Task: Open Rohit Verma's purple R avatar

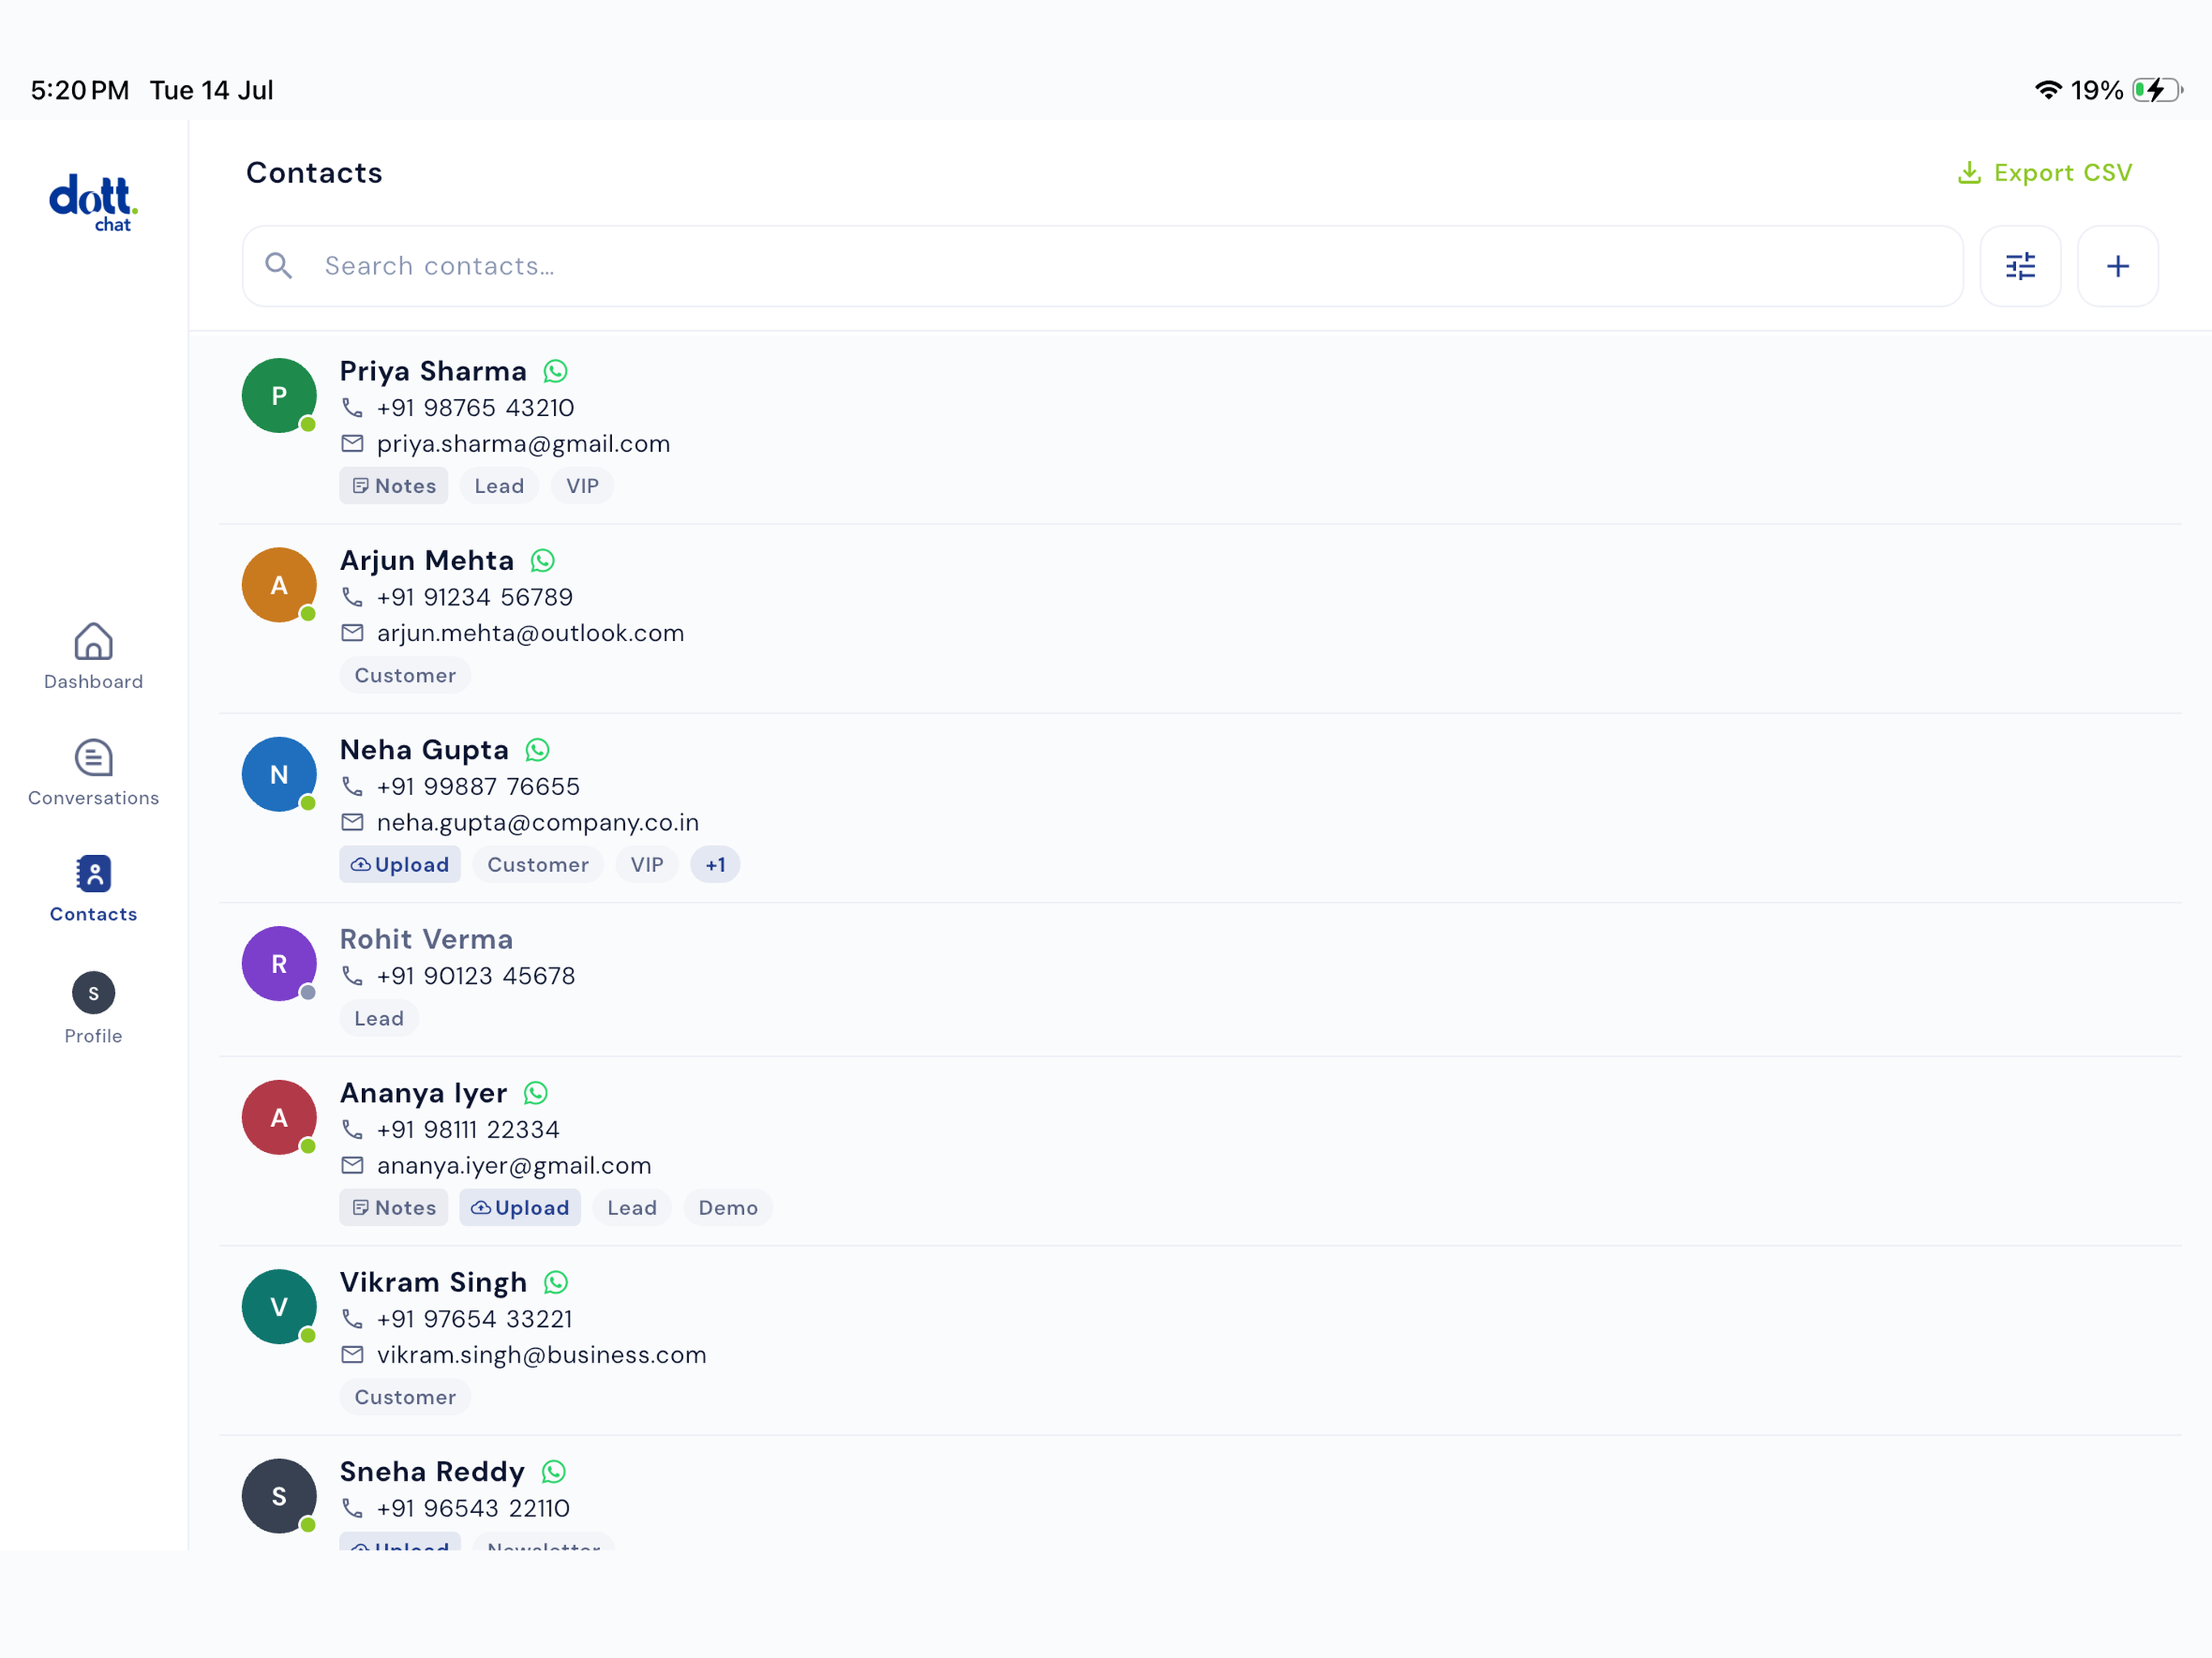Action: [x=279, y=964]
